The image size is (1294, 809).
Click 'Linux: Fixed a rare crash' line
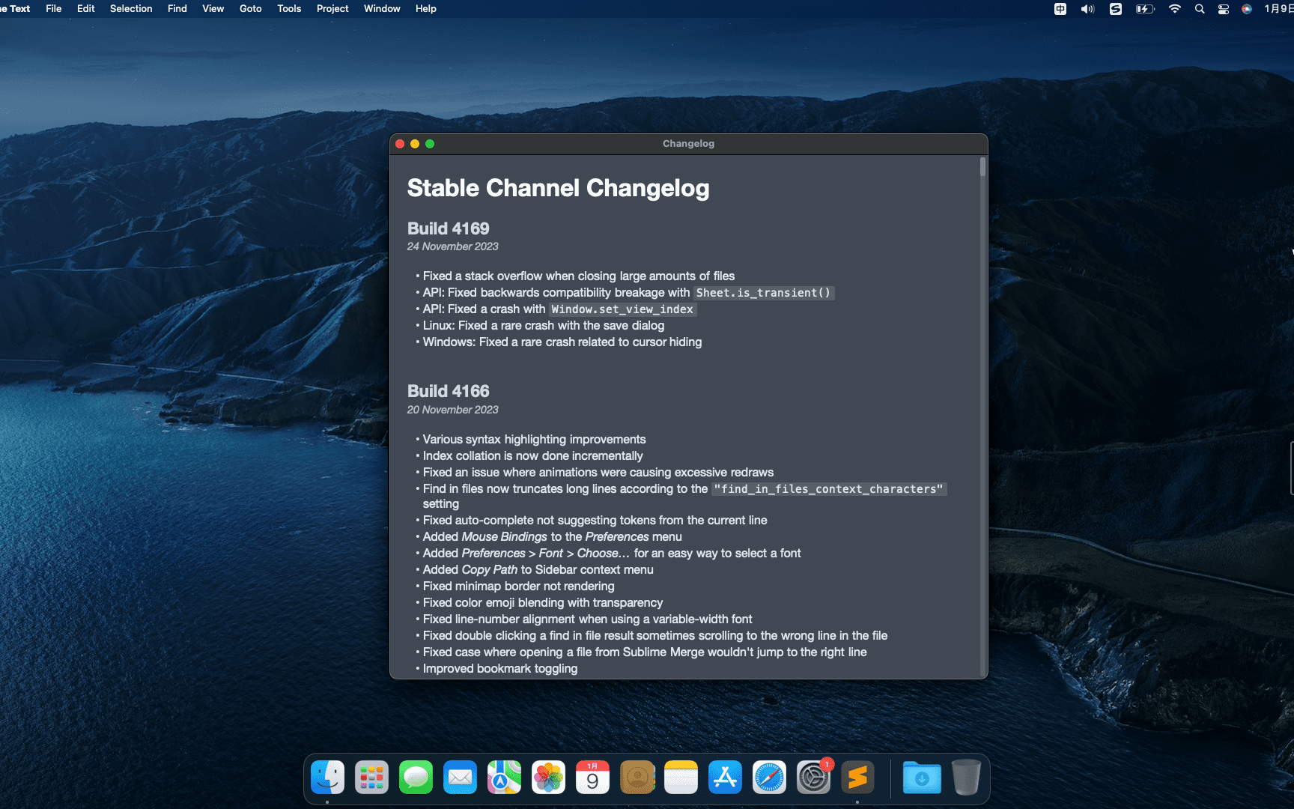pos(544,326)
